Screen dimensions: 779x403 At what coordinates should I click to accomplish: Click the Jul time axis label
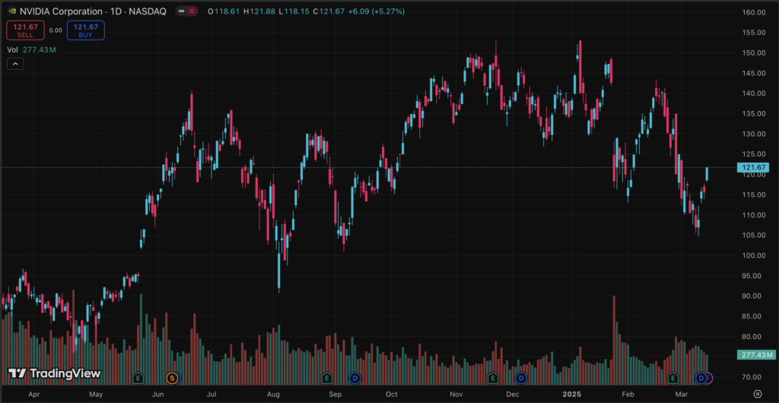coord(211,395)
